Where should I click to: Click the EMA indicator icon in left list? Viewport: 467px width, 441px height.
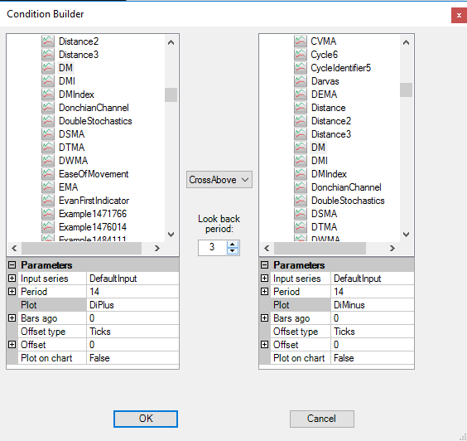point(48,187)
